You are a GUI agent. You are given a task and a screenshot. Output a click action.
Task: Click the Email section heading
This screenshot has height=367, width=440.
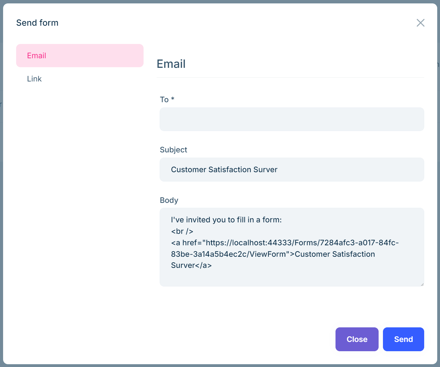click(171, 64)
